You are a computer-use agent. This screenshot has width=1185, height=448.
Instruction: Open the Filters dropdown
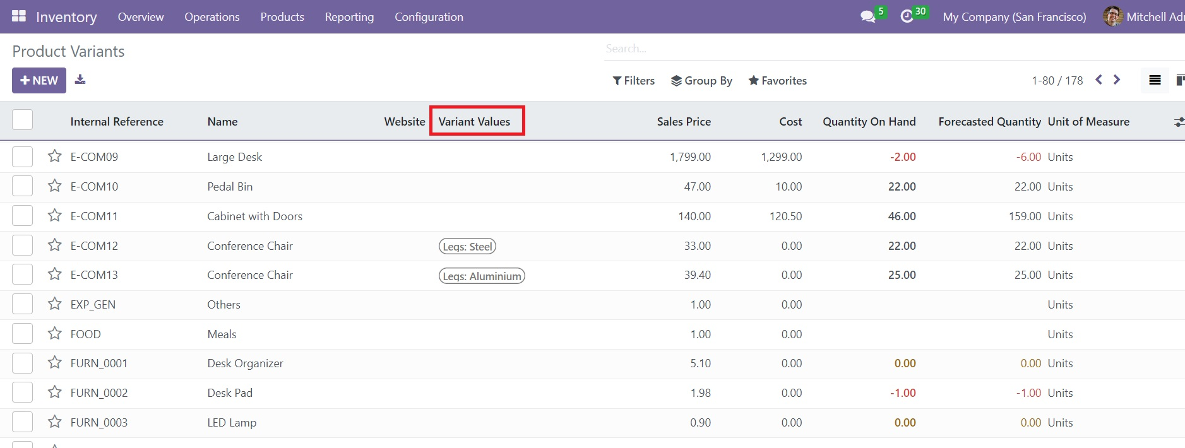tap(634, 81)
